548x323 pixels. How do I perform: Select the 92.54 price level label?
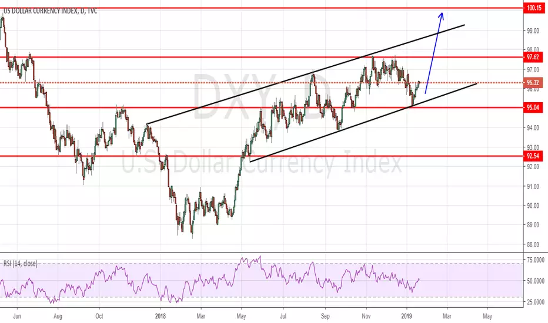click(x=533, y=156)
